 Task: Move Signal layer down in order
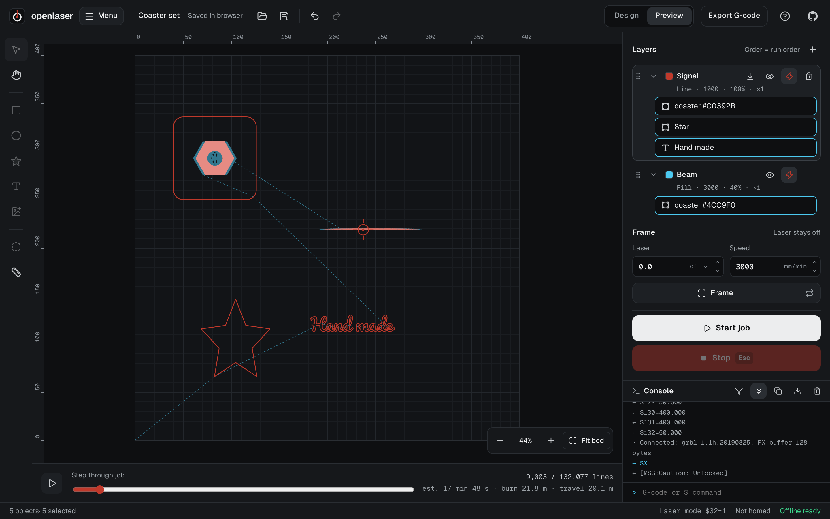tap(750, 76)
